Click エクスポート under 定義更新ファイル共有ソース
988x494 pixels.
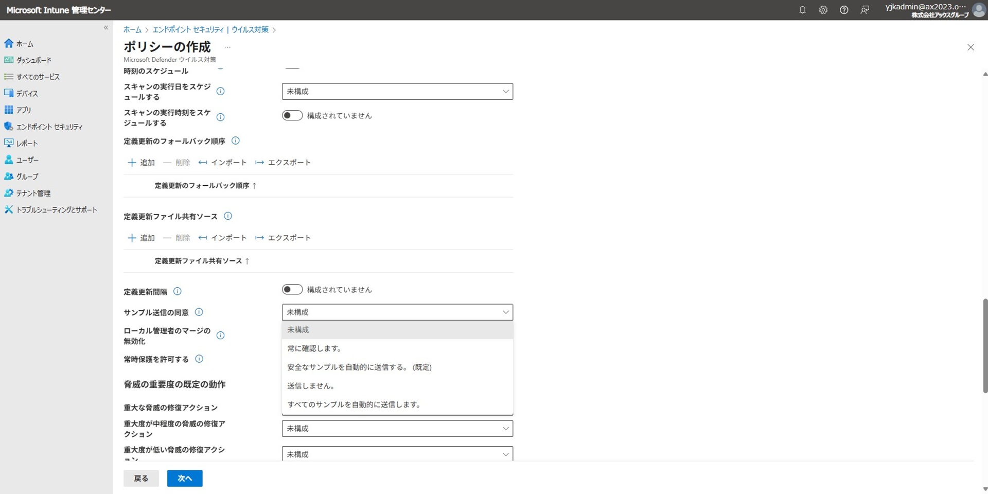pyautogui.click(x=283, y=238)
